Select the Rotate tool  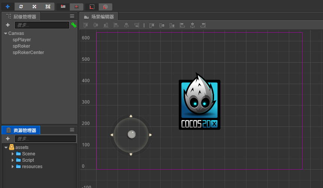[21, 7]
